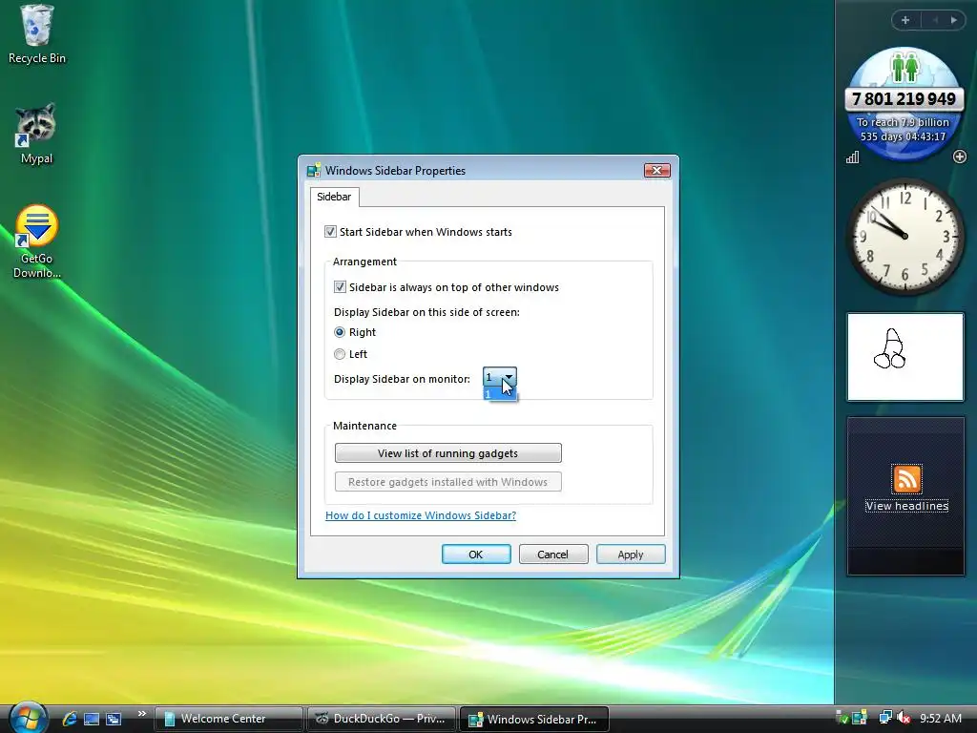Open Windows Sidebar tray icon
977x733 pixels.
click(860, 718)
